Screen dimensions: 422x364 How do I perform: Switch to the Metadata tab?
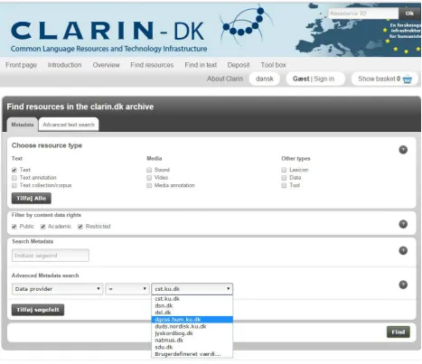click(23, 125)
